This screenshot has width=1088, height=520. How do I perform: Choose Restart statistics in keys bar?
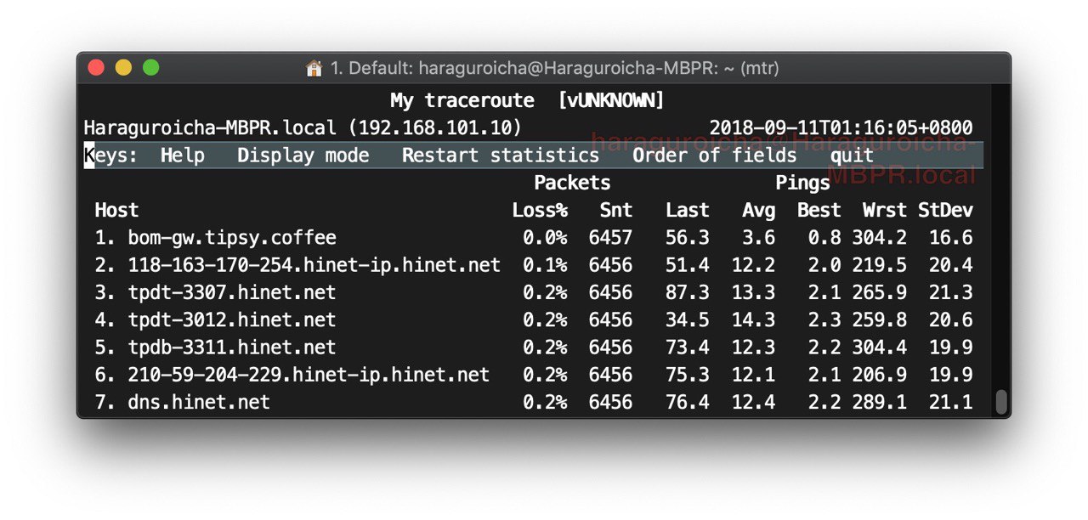[x=501, y=155]
